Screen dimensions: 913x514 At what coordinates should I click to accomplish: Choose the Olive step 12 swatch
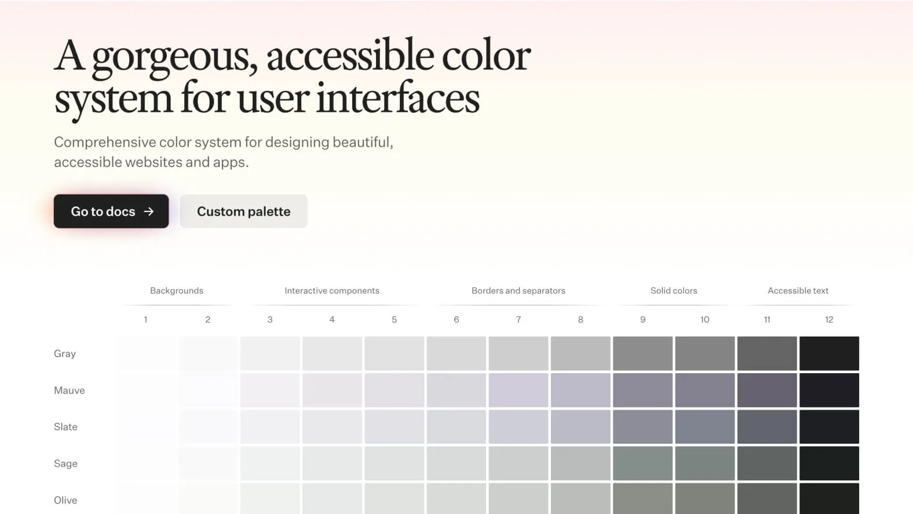[x=829, y=498]
